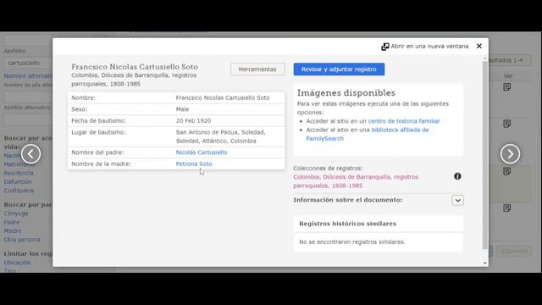This screenshot has height=305, width=542.
Task: Go to previous record arrow
Action: 30,154
